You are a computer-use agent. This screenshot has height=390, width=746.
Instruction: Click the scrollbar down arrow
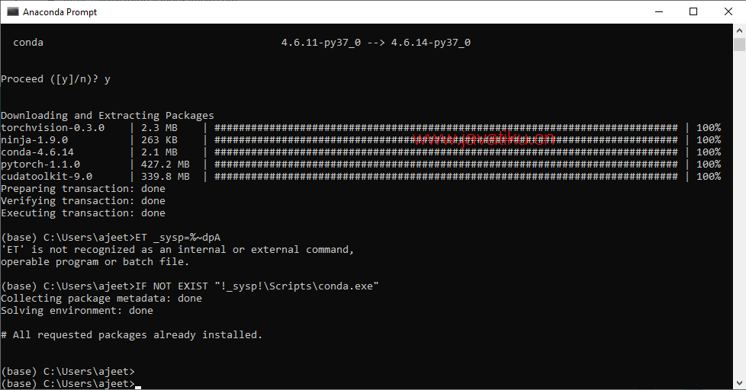(x=739, y=383)
